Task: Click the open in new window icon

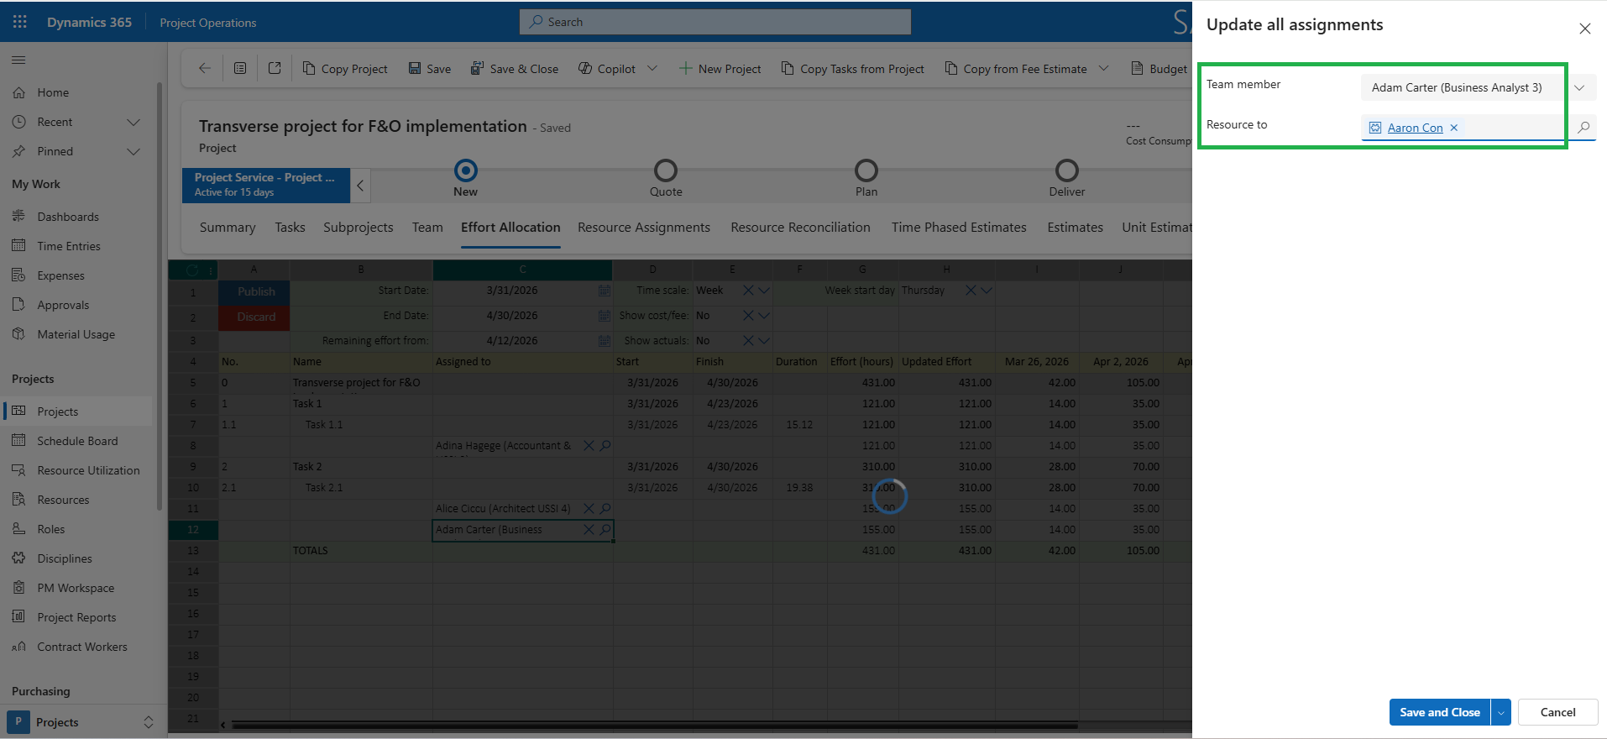Action: point(275,69)
